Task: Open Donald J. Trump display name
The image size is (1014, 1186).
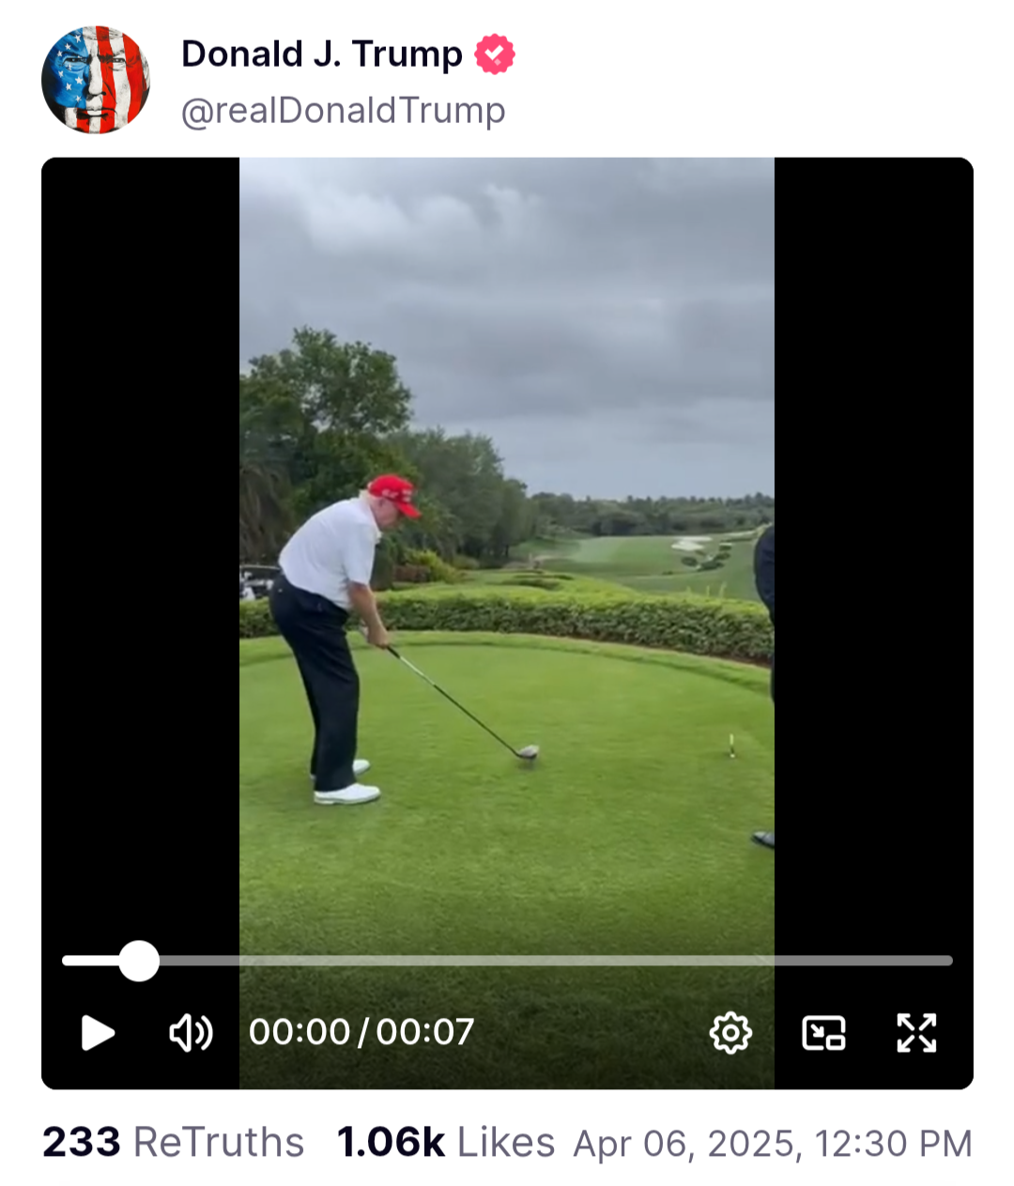Action: tap(322, 54)
